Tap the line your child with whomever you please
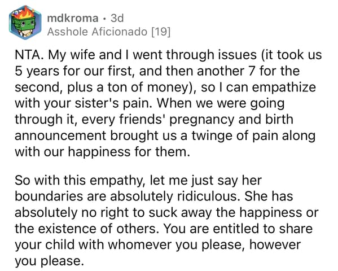This screenshot has height=271, width=338. 157,245
